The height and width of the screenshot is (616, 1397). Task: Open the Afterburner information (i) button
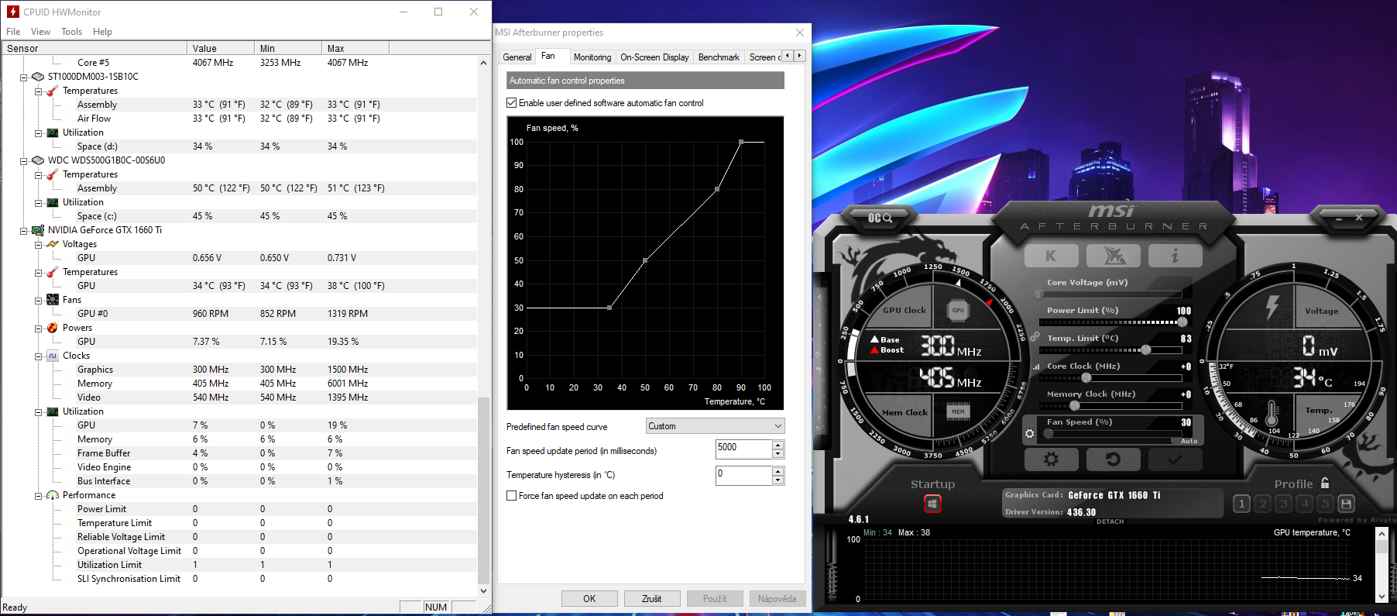pyautogui.click(x=1175, y=256)
